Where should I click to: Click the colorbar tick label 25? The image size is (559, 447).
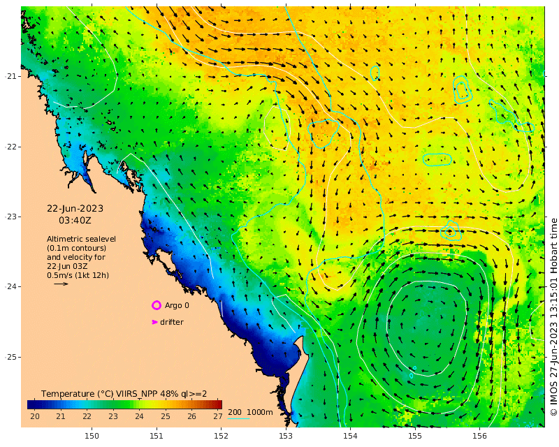tap(166, 416)
